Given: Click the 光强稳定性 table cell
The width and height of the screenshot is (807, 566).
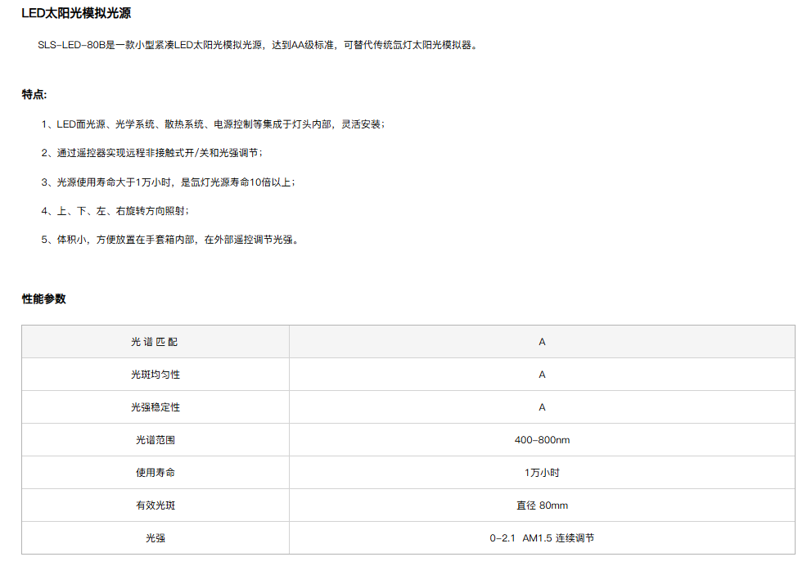Looking at the screenshot, I should (156, 407).
